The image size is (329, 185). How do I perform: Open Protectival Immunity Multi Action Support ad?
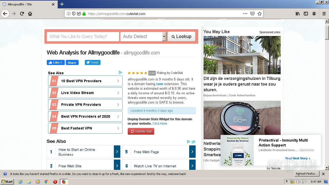[283, 143]
